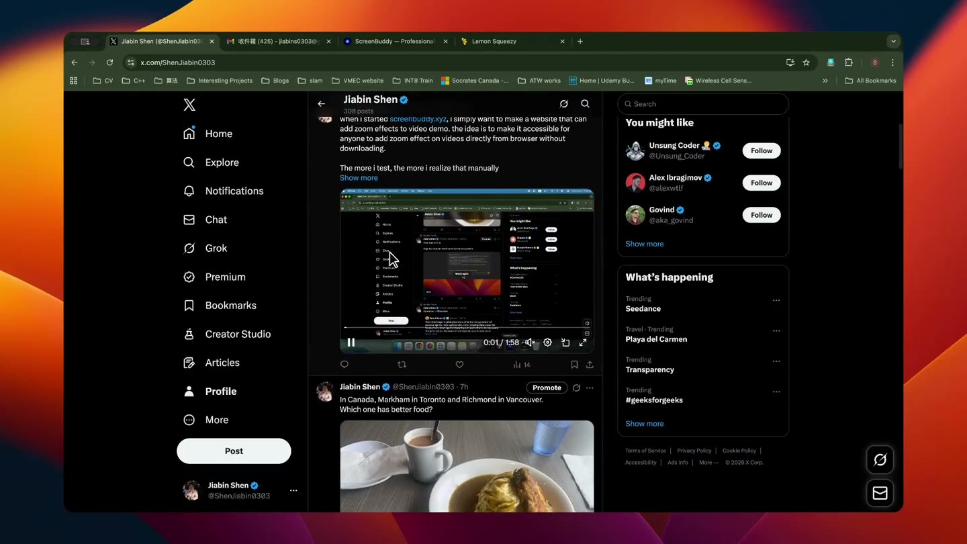Click the Grok icon on the Canada post
Screen dimensions: 967x544
click(x=576, y=388)
